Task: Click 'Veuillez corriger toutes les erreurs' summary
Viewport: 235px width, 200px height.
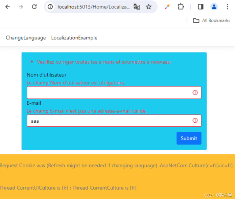Action: [104, 62]
